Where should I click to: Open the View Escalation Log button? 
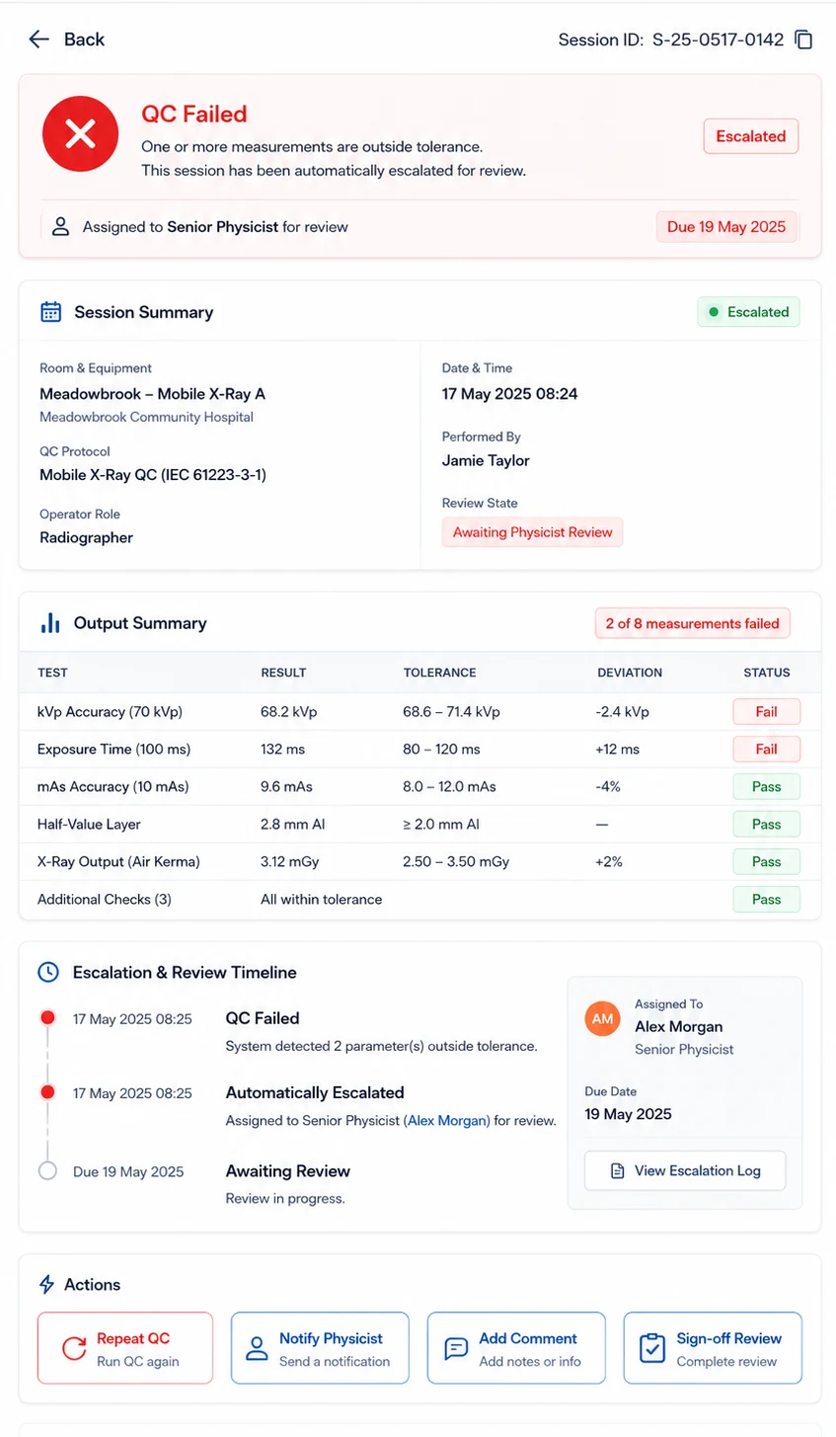tap(686, 1170)
